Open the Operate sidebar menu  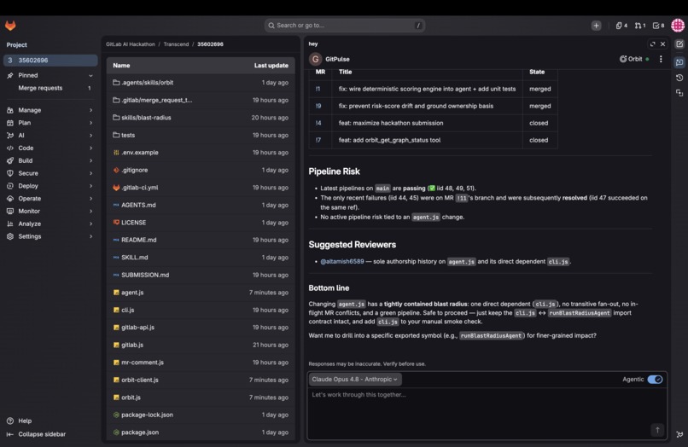(50, 198)
